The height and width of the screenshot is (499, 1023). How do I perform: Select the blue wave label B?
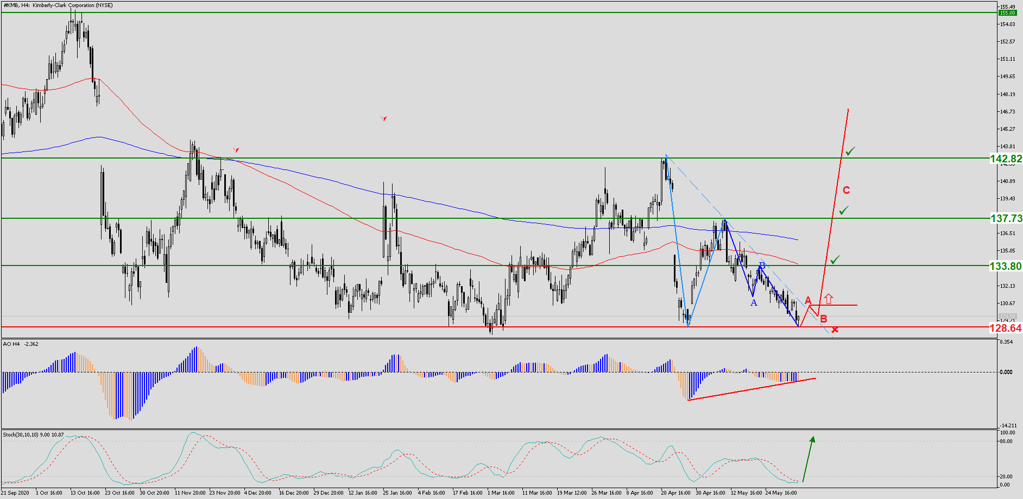coord(762,266)
